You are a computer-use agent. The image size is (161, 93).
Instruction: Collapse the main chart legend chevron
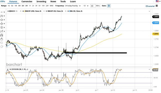click(x=149, y=11)
